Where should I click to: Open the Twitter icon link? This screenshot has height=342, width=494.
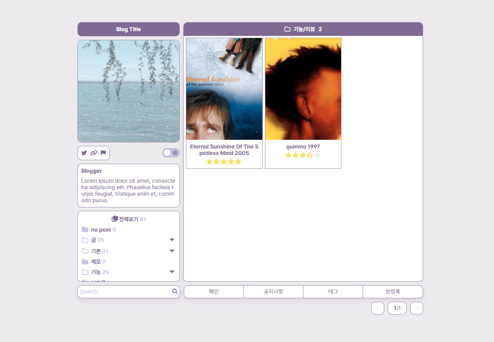tap(84, 153)
